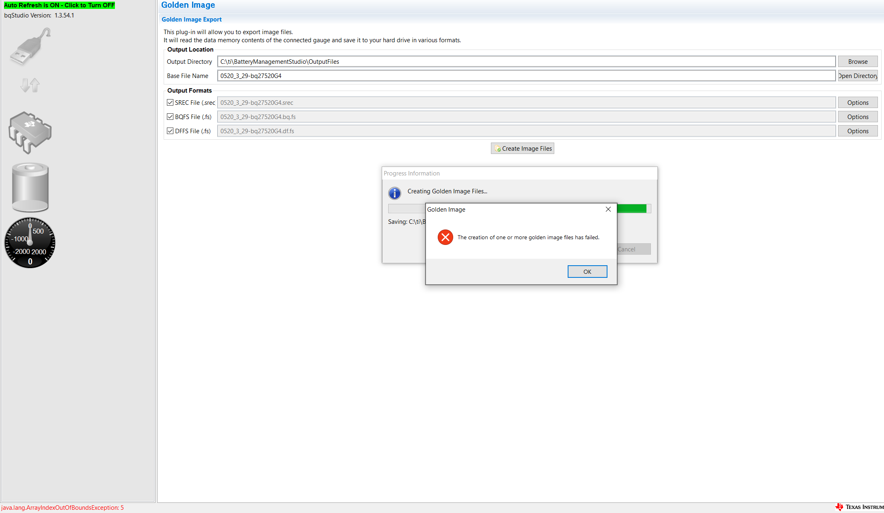This screenshot has height=513, width=884.
Task: Open Options for DFFS File
Action: point(857,131)
